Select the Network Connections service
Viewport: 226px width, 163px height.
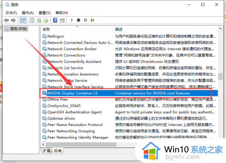click(130, 55)
